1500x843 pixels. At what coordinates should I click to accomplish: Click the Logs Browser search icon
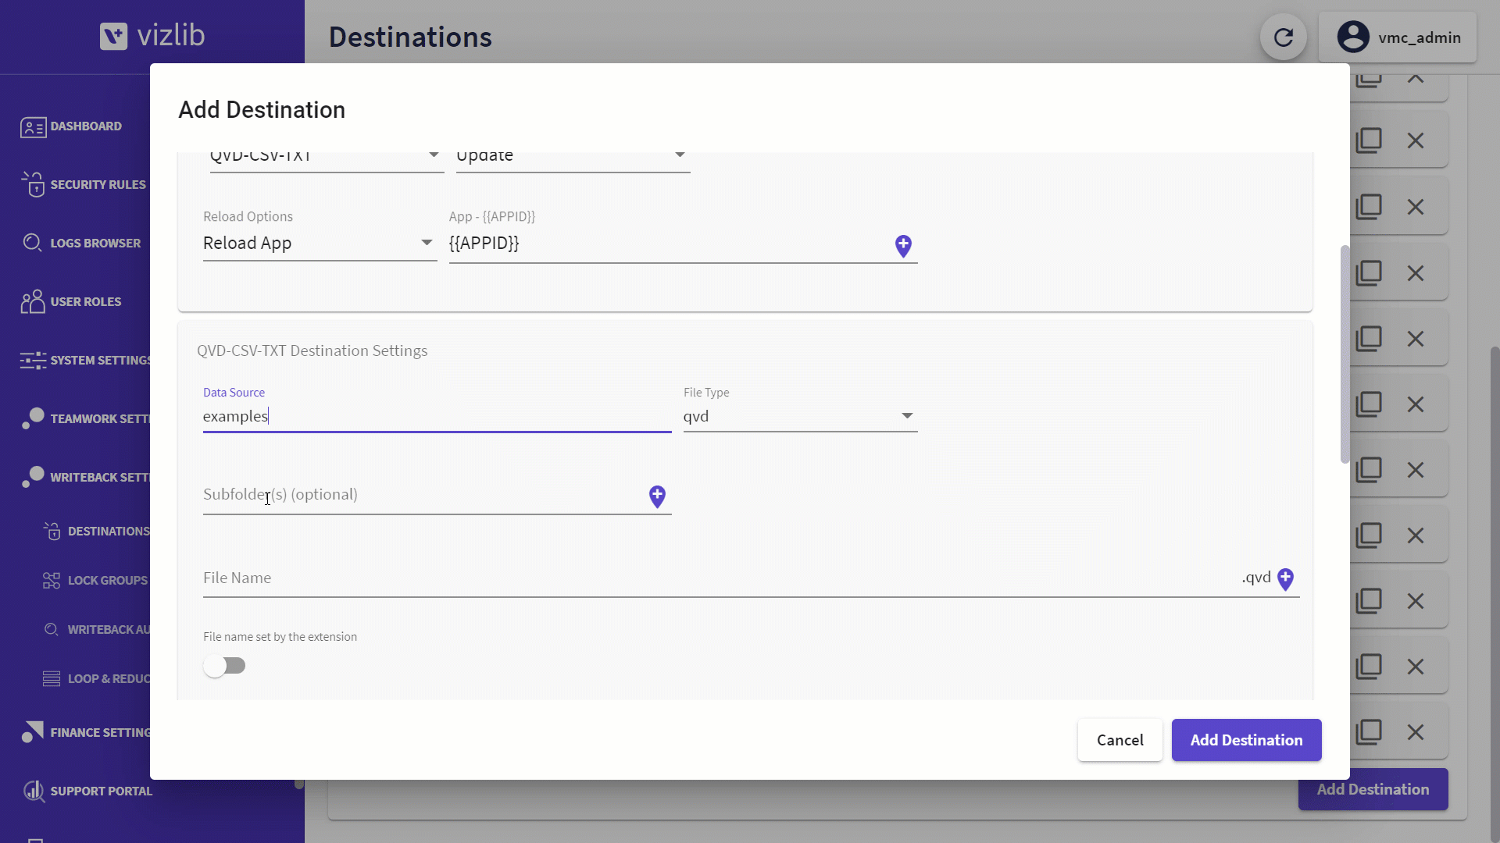pos(32,243)
